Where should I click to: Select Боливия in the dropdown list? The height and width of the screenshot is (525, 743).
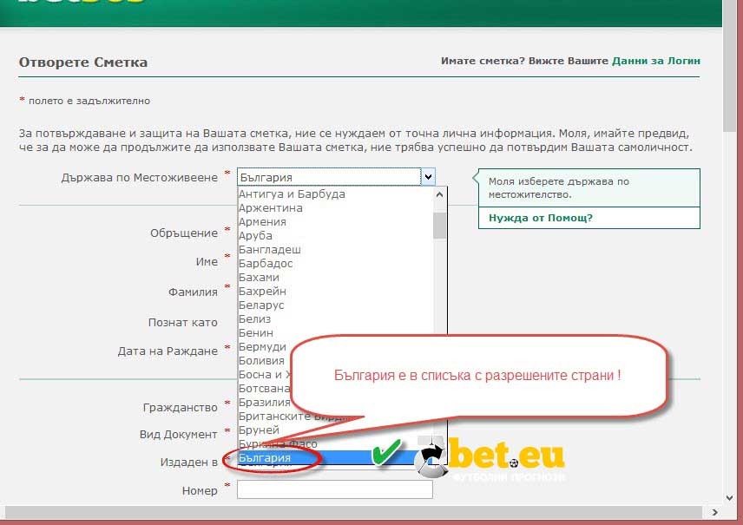(x=261, y=361)
